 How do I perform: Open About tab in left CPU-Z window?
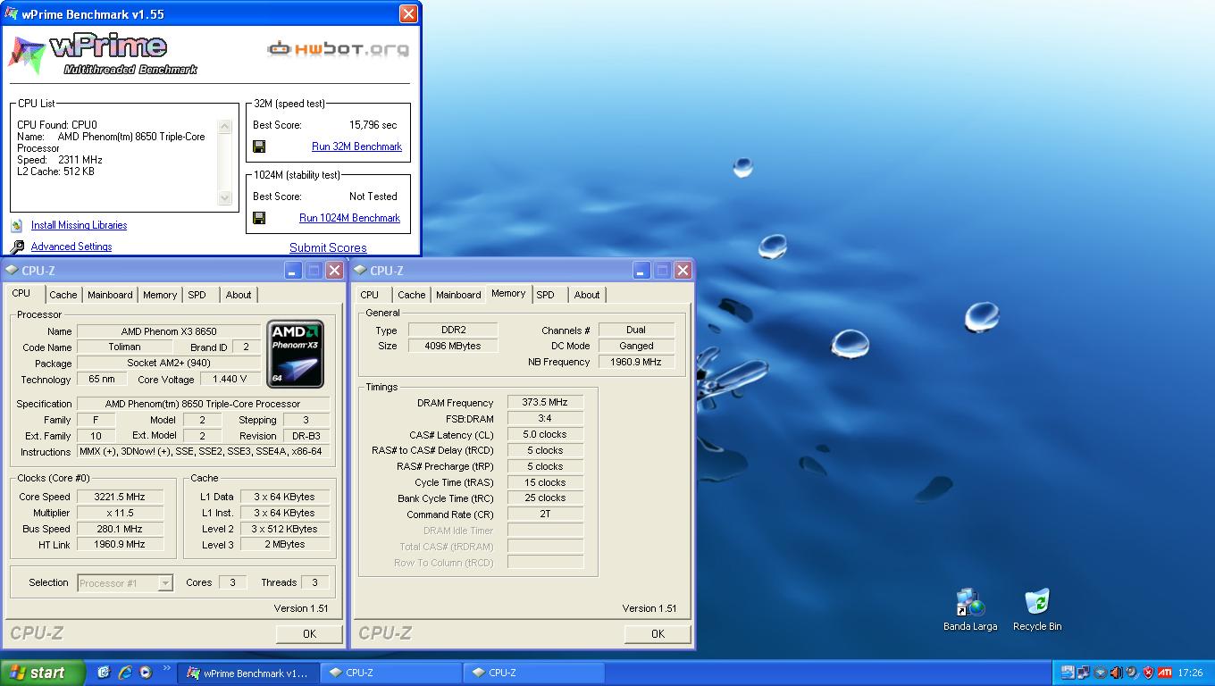239,295
